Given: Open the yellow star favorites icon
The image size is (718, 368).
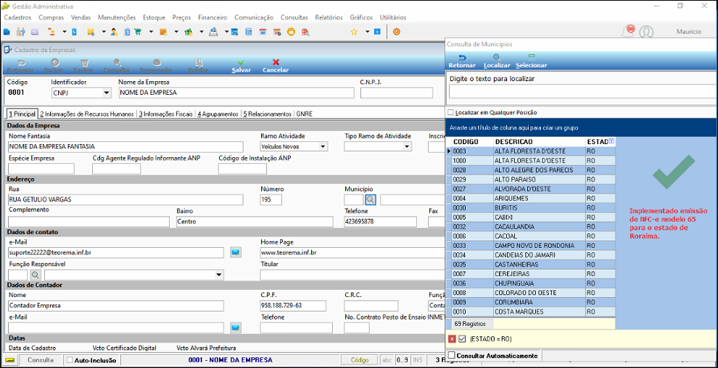Looking at the screenshot, I should click(x=354, y=32).
